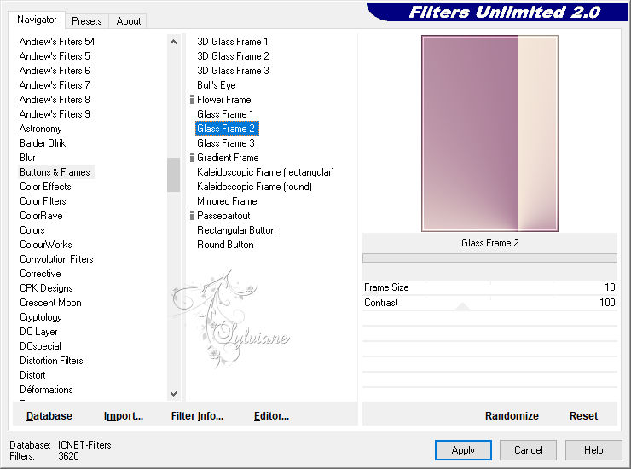Adjust the Frame Size slider
This screenshot has height=469, width=631.
tap(489, 287)
